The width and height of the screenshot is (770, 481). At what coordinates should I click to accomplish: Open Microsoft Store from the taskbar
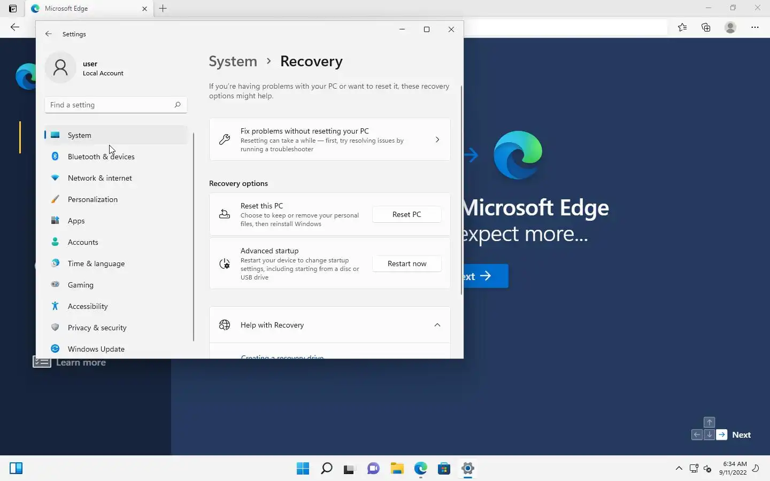pos(444,469)
